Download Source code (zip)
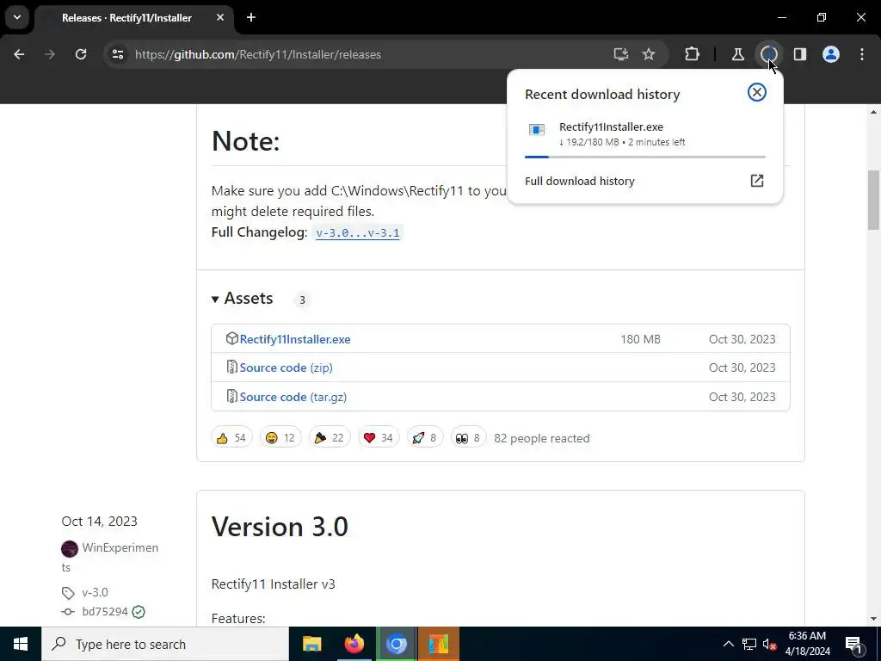 pos(286,368)
